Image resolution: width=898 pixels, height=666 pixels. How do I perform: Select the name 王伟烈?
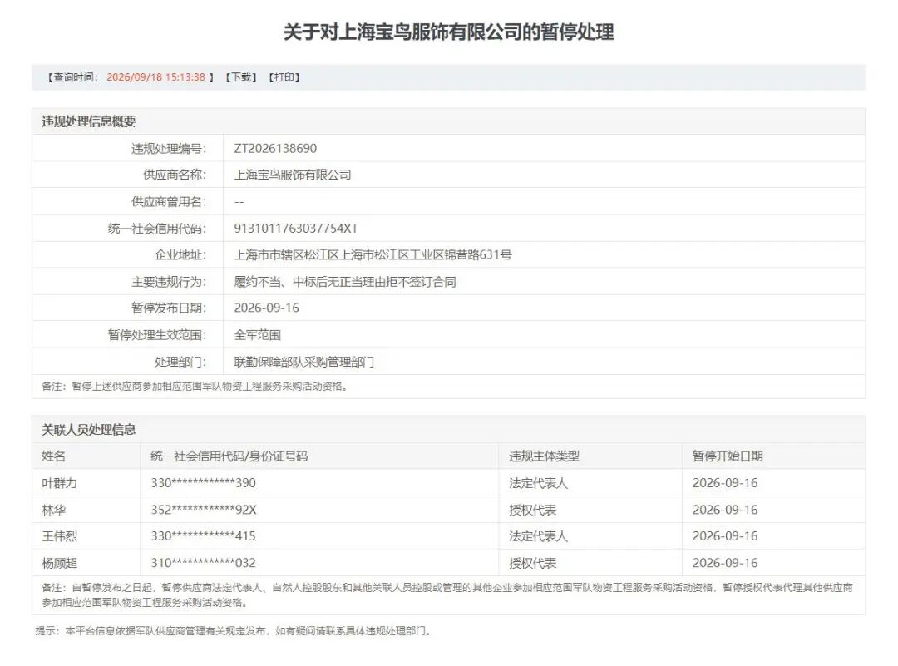(59, 536)
